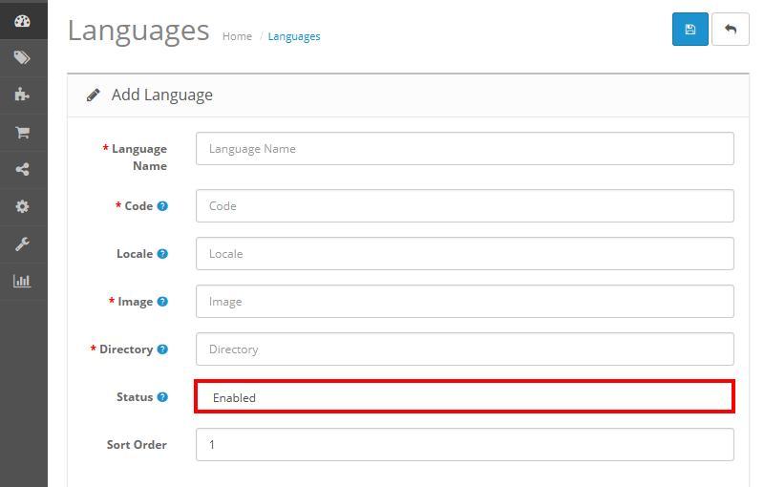Open the Marketing share sidebar icon
The width and height of the screenshot is (764, 487).
pyautogui.click(x=22, y=169)
